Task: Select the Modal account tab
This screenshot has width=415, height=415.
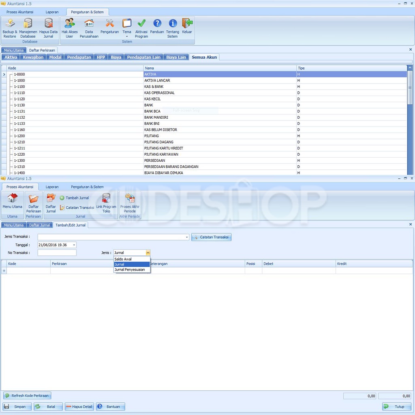Action: [55, 57]
